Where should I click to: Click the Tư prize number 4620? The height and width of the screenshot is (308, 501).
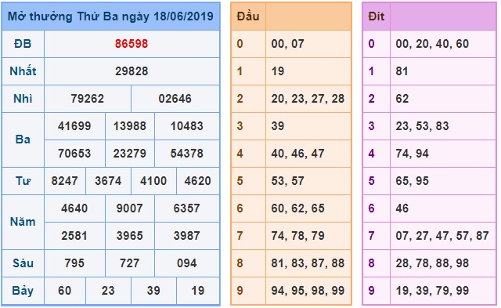coord(198,181)
